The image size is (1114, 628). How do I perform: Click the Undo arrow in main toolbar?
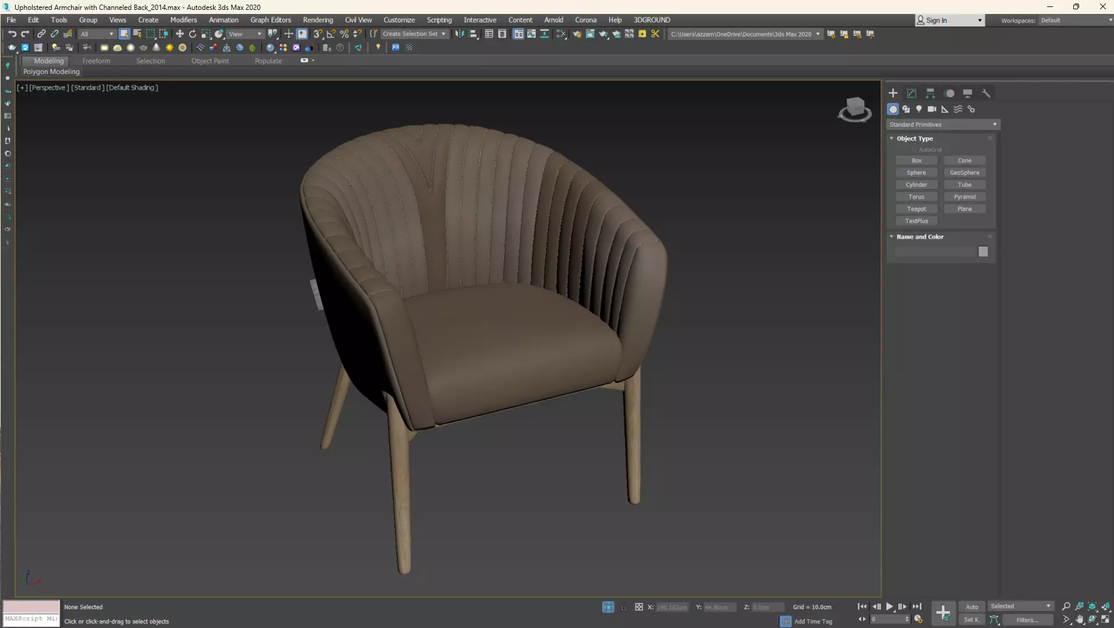(x=12, y=34)
